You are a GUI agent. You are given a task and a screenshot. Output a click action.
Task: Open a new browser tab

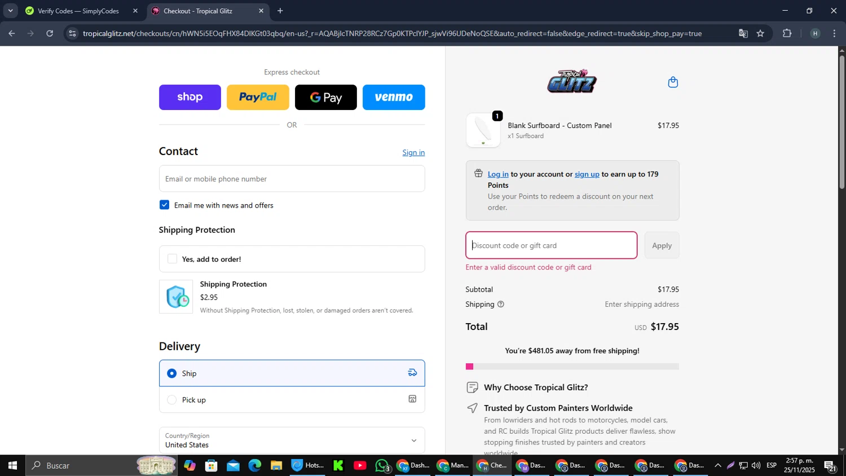point(280,11)
